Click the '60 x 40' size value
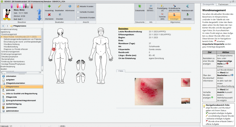236x127 pixels. [x=152, y=55]
